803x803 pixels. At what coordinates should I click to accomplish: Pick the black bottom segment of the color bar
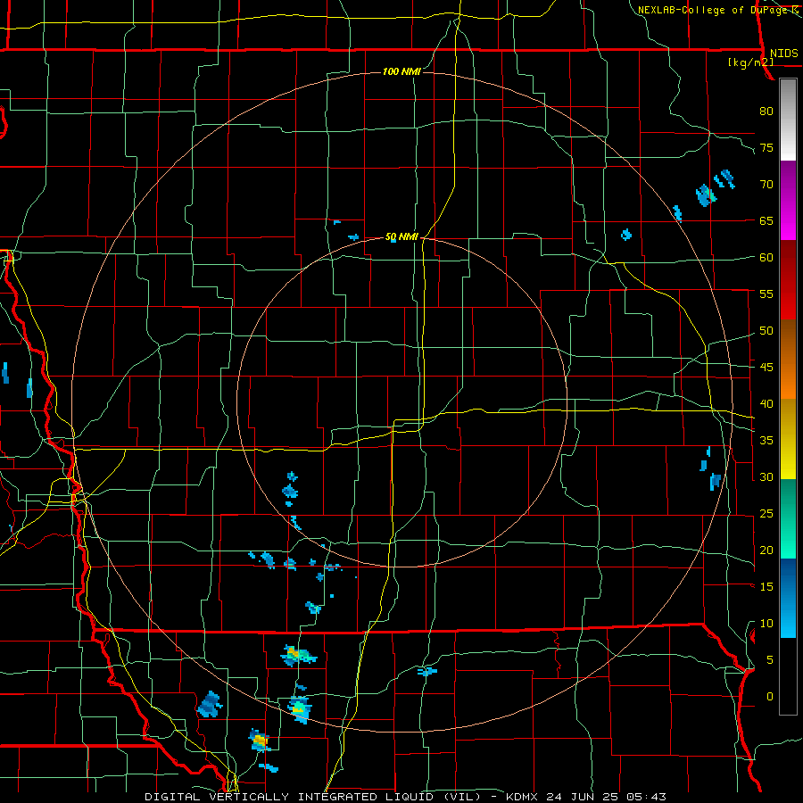tap(788, 676)
